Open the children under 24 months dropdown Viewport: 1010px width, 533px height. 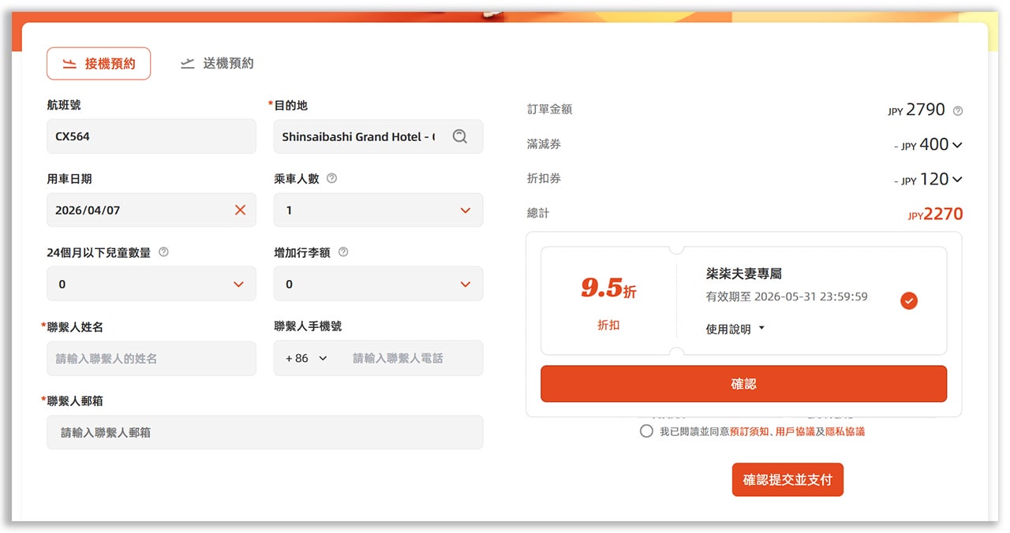tap(151, 284)
